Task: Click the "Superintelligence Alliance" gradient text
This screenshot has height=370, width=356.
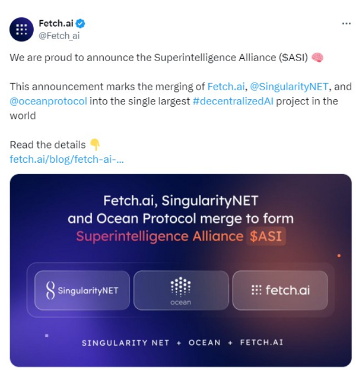Action: [160, 236]
